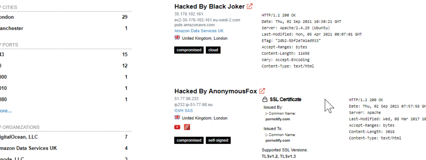Expand the More... link under Top Ports

click(x=5, y=111)
